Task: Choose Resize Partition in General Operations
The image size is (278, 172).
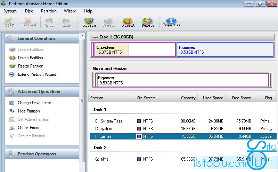Action: click(x=31, y=66)
